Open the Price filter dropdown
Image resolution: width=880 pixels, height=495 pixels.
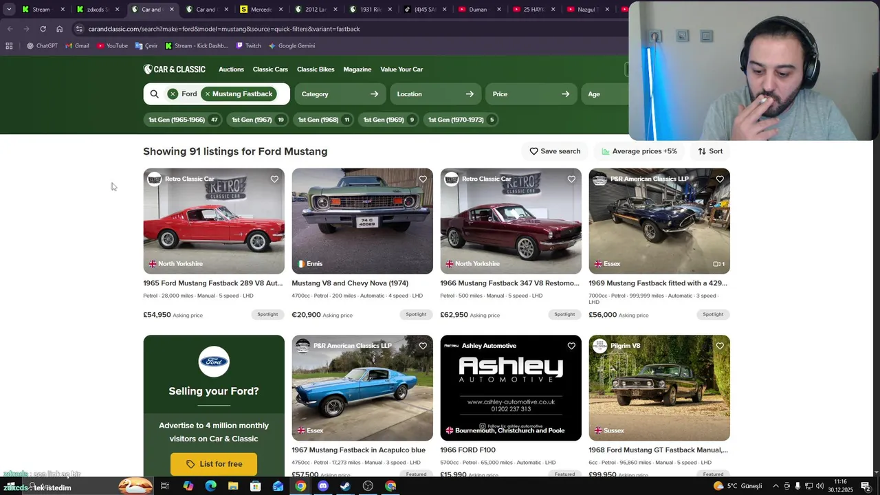tap(531, 94)
